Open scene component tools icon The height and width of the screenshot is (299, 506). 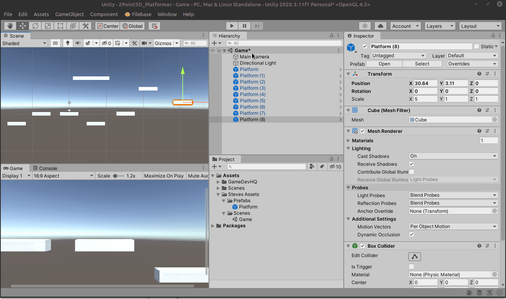[134, 43]
